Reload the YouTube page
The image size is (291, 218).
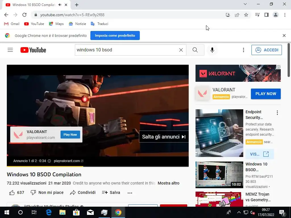[24, 15]
